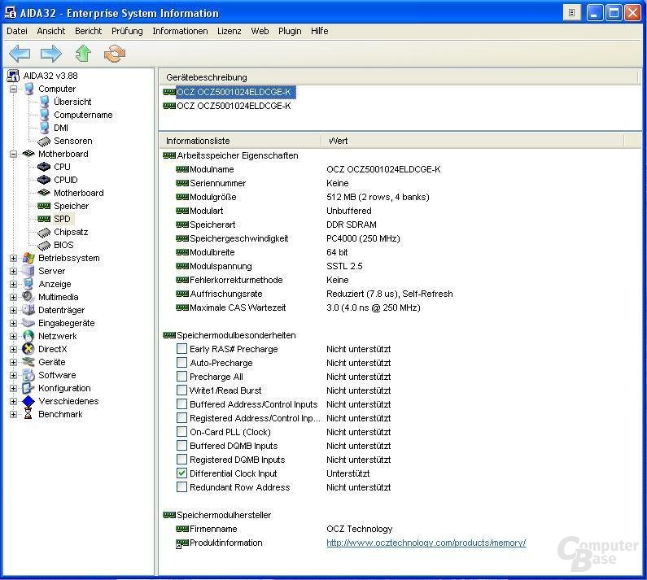
Task: Select the BIOS chip icon
Action: [x=44, y=246]
